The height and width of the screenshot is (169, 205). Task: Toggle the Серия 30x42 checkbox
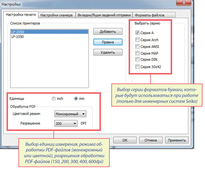pos(137,67)
